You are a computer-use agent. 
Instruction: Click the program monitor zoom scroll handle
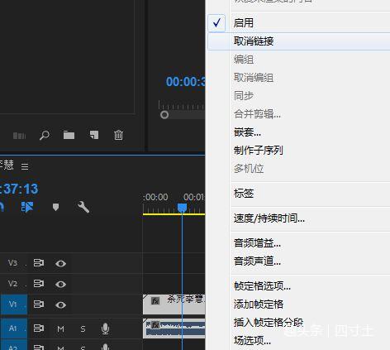(164, 115)
